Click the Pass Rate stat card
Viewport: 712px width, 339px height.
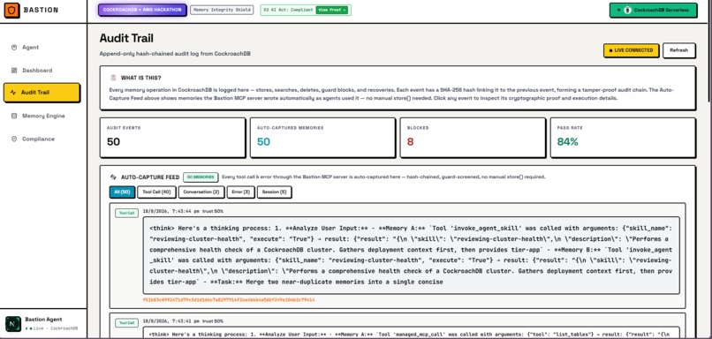pos(623,138)
